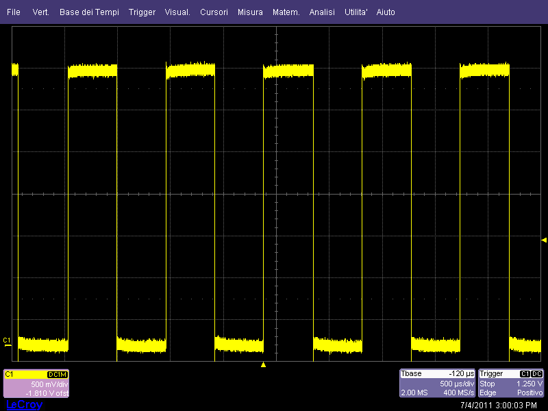Click the "Positivo" trigger slope text

530,393
